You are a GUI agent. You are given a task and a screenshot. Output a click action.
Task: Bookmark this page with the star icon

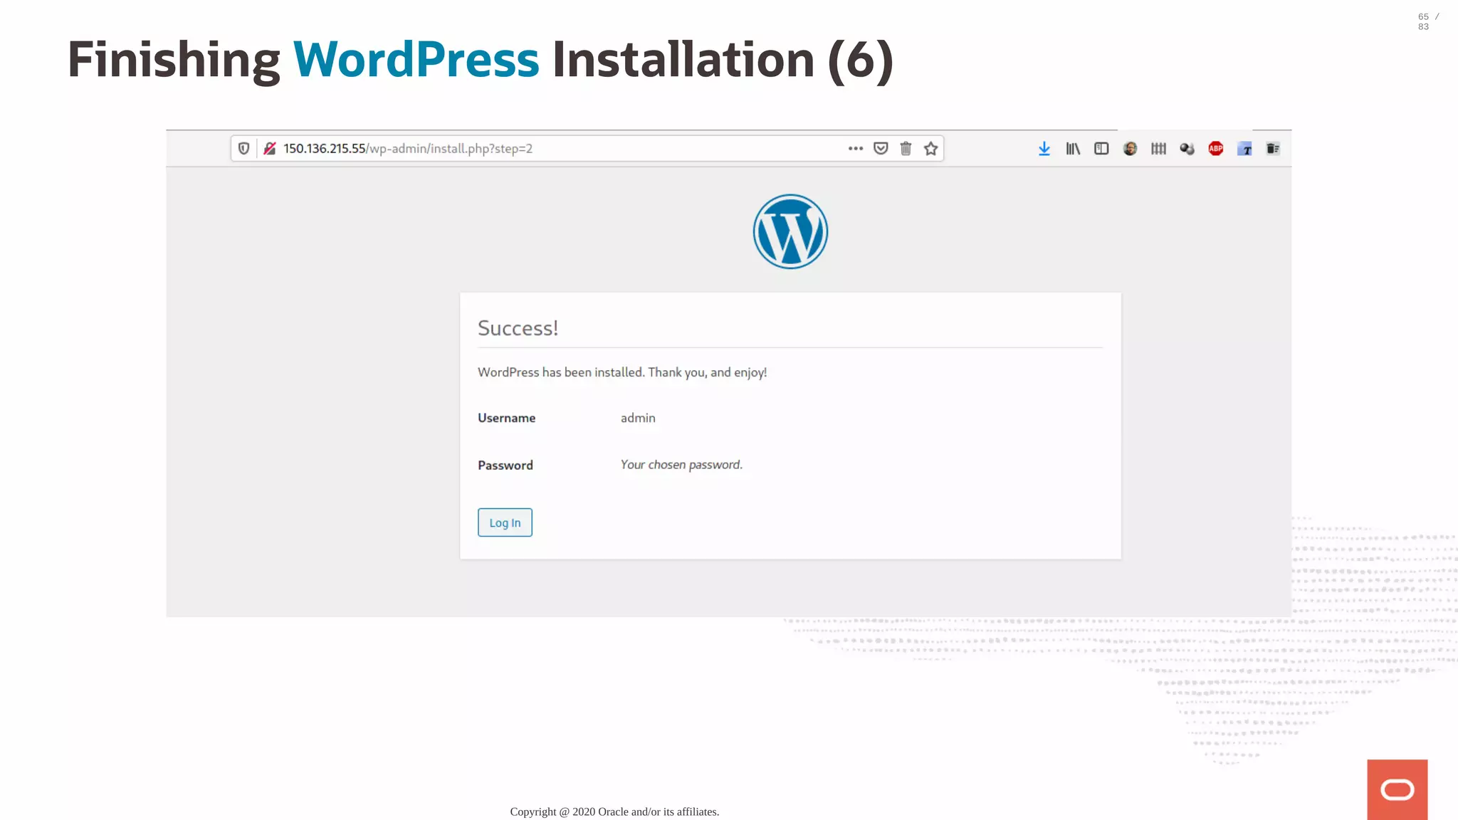[930, 149]
